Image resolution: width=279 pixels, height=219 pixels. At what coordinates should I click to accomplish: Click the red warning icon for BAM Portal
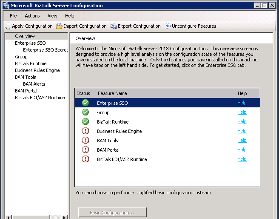coord(85,150)
